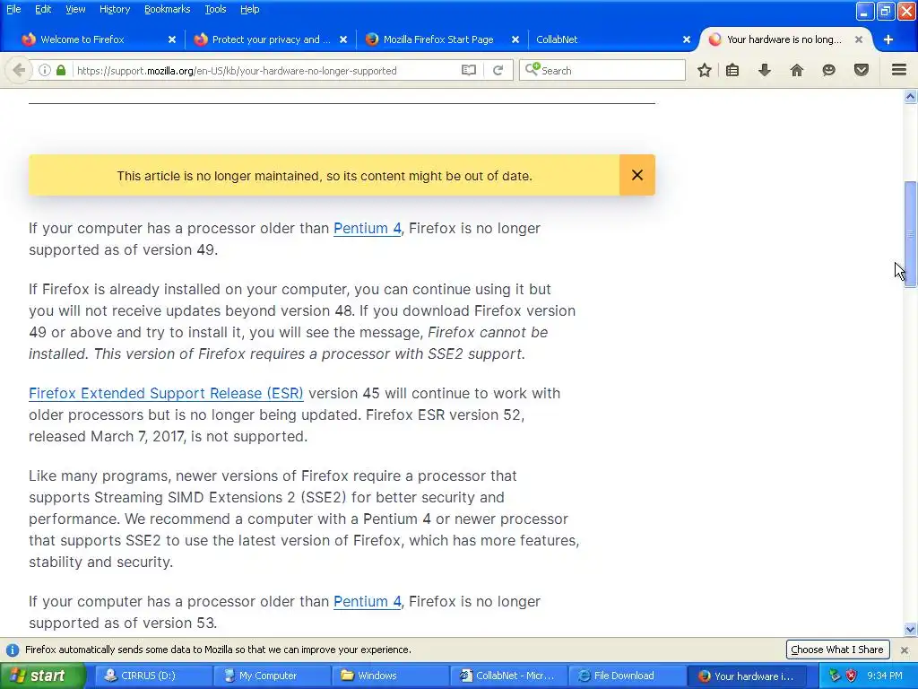
Task: Reload the page with the refresh icon
Action: (x=498, y=70)
